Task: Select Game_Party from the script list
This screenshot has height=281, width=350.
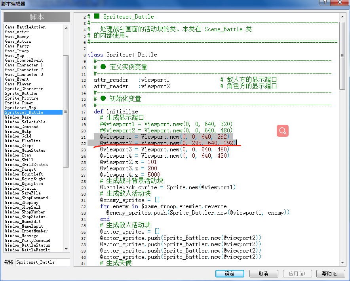Action: 17,46
